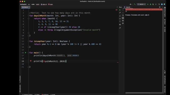The image size is (170, 95).
Task: Open the Problems tool tab
Action: 45,94
